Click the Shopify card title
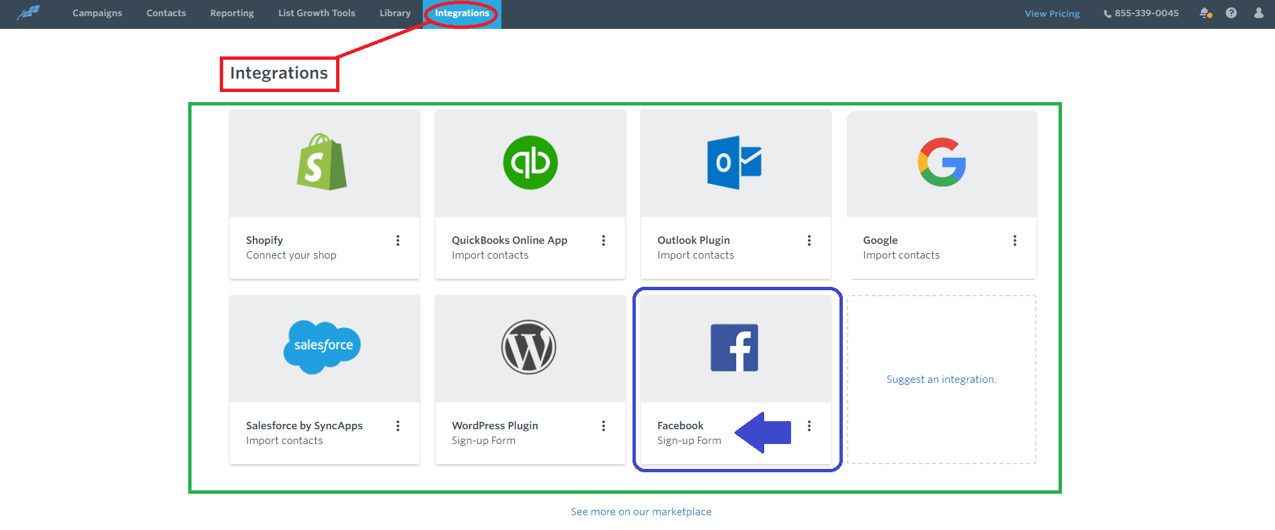 [x=264, y=240]
